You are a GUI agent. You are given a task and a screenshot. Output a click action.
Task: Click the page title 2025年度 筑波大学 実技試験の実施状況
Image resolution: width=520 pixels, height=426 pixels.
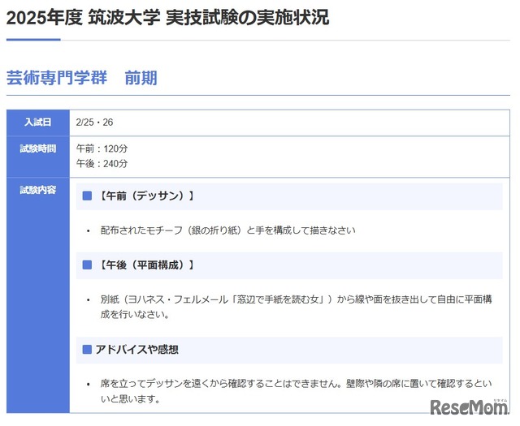pos(168,18)
